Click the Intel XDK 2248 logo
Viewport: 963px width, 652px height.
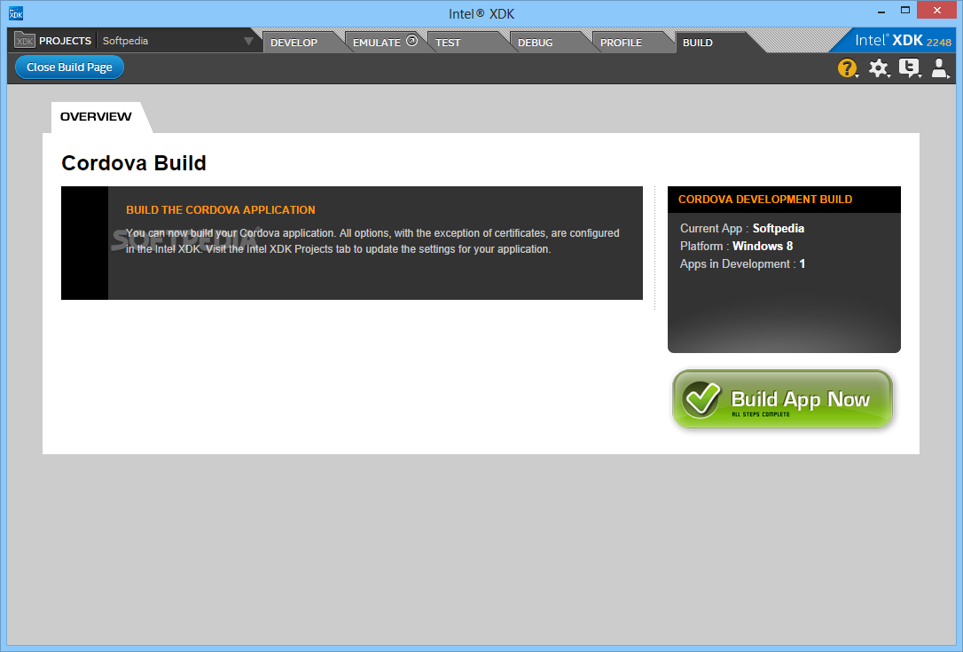(903, 41)
